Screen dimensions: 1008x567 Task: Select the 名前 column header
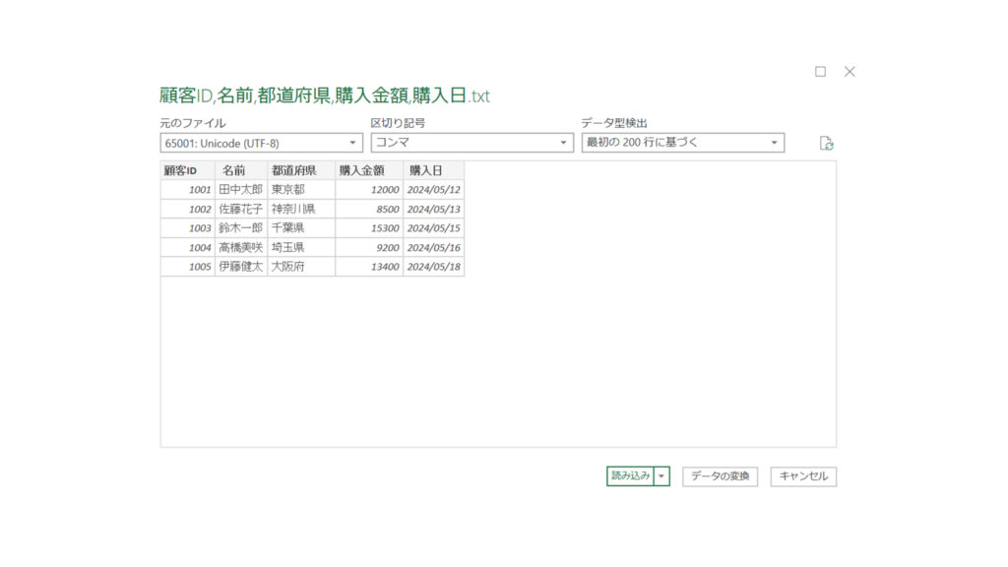click(240, 170)
